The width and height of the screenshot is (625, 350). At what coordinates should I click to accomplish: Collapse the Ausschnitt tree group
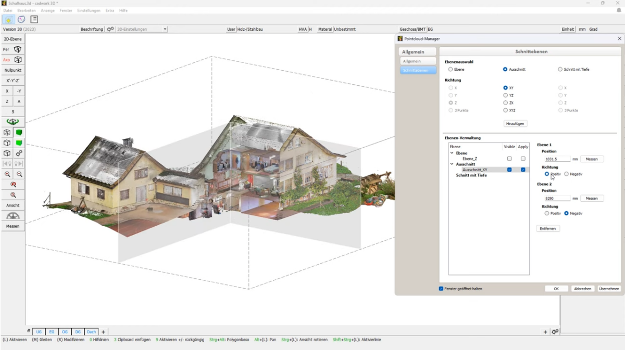(452, 164)
